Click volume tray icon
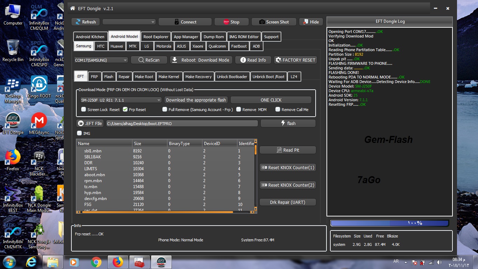This screenshot has width=478, height=269. pyautogui.click(x=439, y=262)
